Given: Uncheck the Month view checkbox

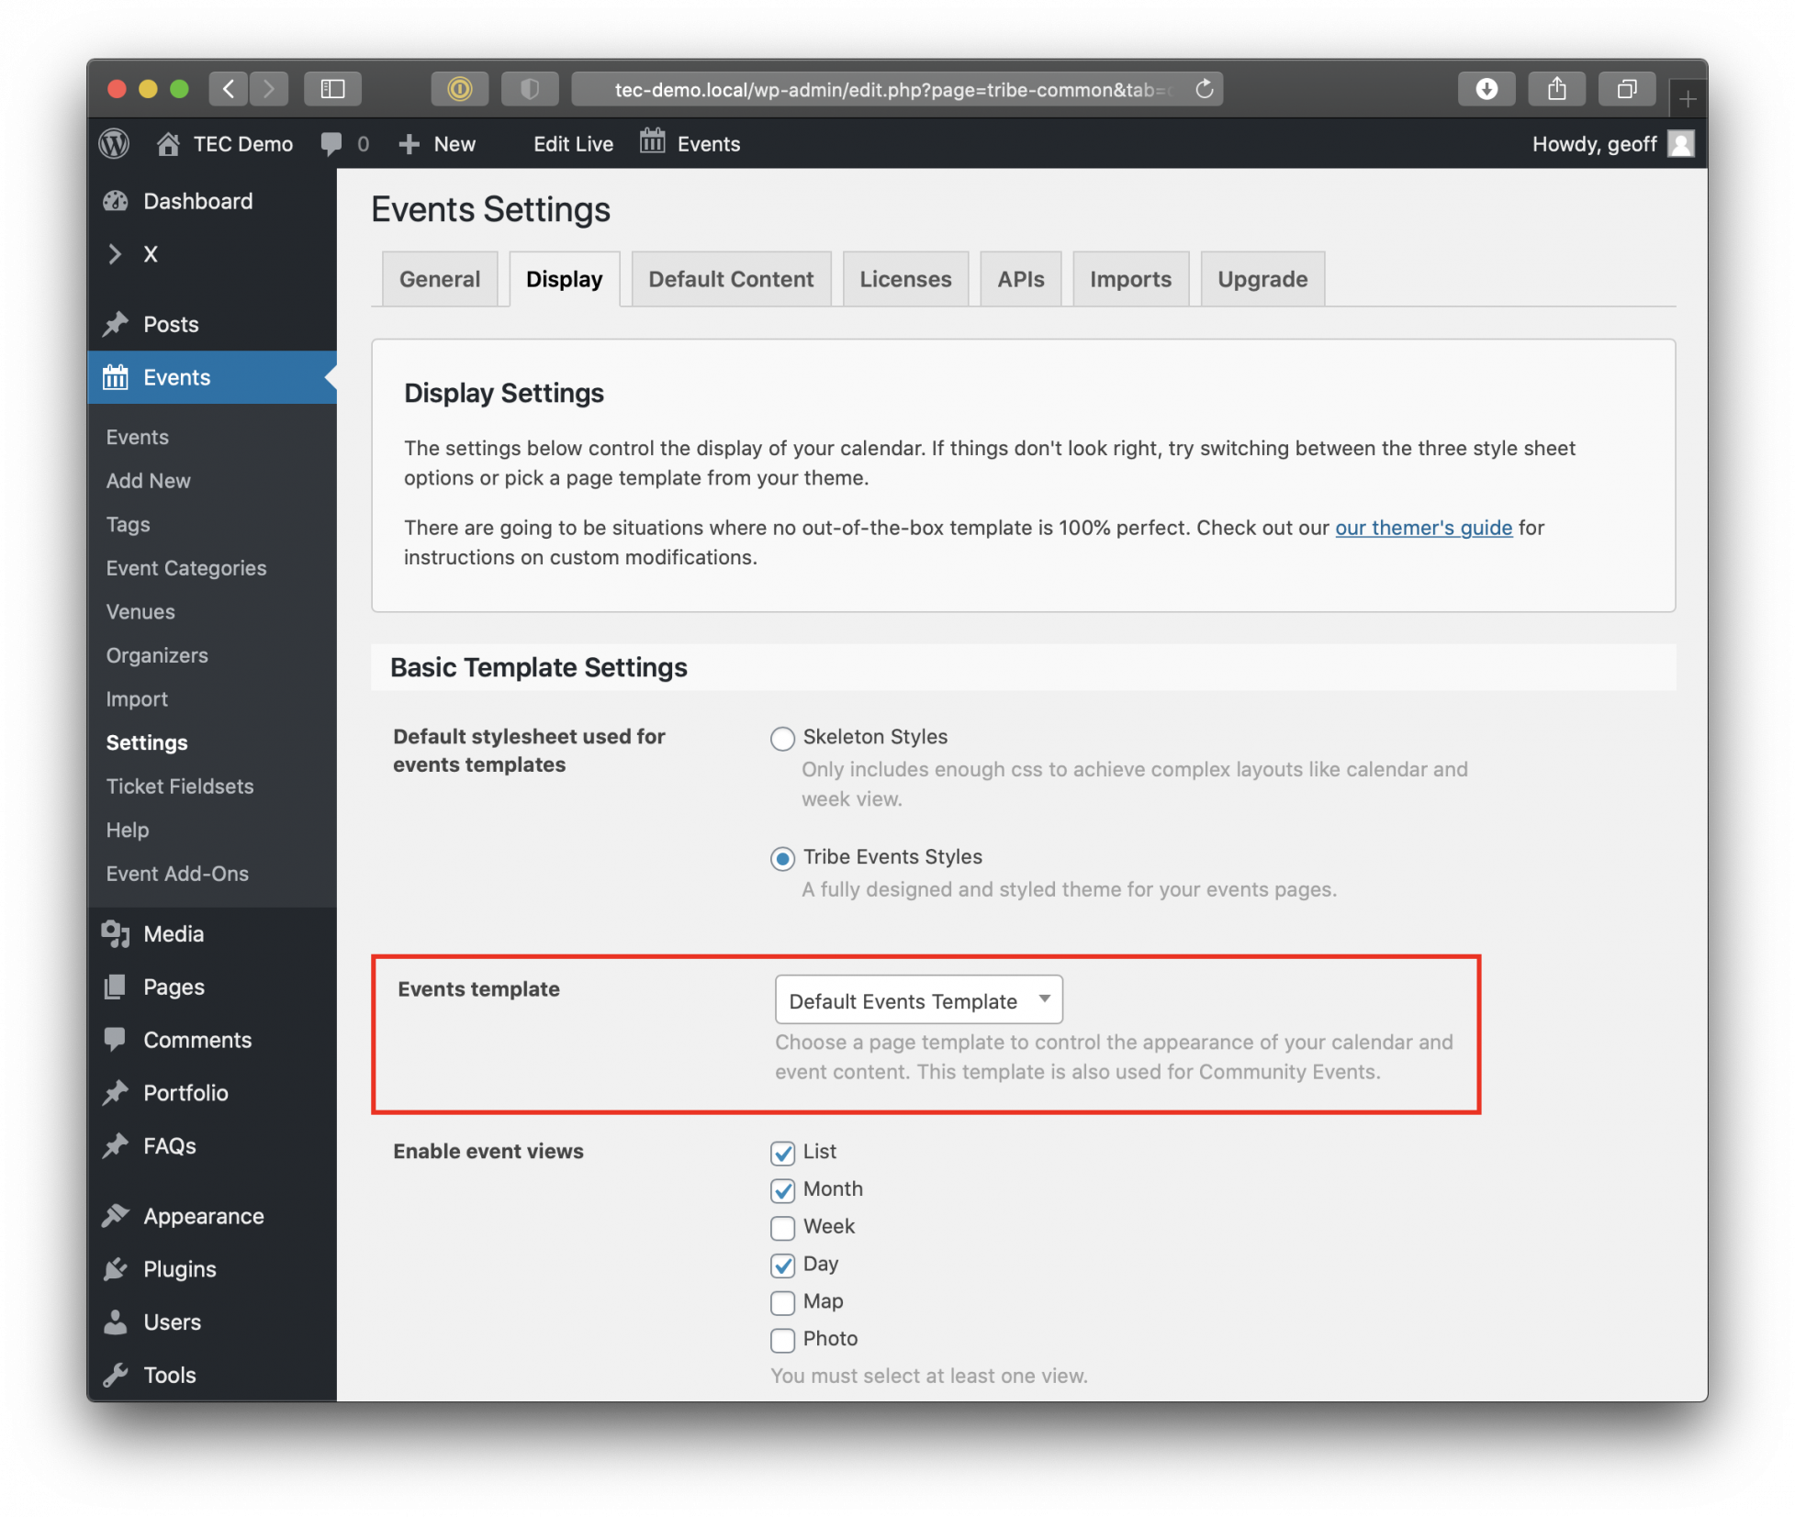Looking at the screenshot, I should tap(782, 1191).
